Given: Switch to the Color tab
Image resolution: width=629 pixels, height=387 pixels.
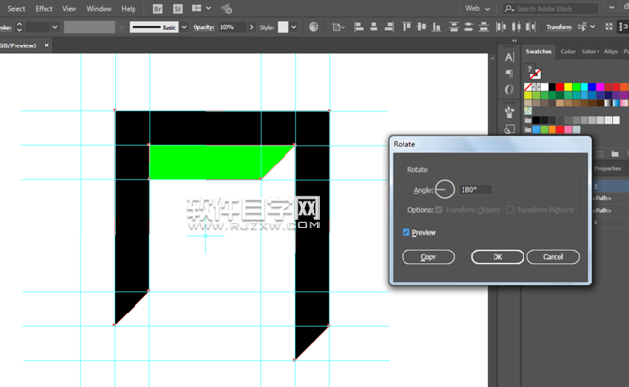Looking at the screenshot, I should [x=567, y=51].
